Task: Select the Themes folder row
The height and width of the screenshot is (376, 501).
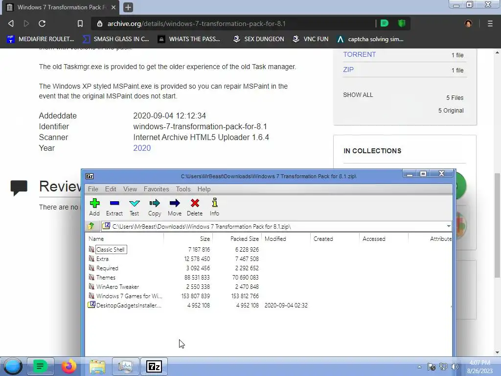Action: click(x=106, y=277)
